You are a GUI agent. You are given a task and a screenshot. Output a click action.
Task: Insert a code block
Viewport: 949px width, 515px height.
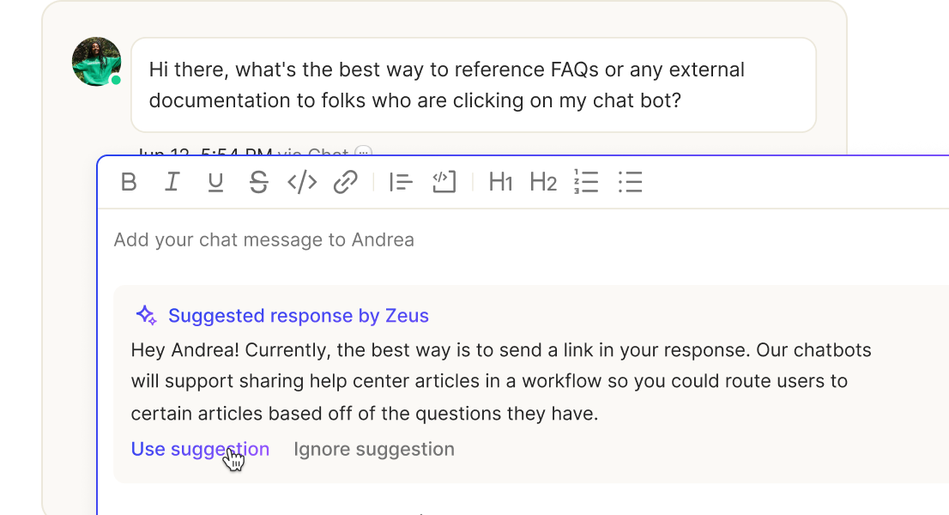point(444,182)
